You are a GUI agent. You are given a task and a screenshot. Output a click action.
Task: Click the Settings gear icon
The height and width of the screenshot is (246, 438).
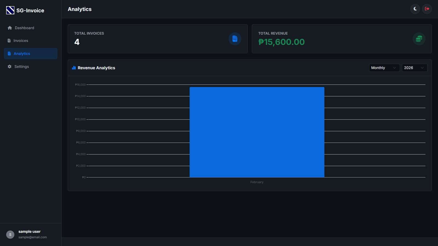pos(9,66)
